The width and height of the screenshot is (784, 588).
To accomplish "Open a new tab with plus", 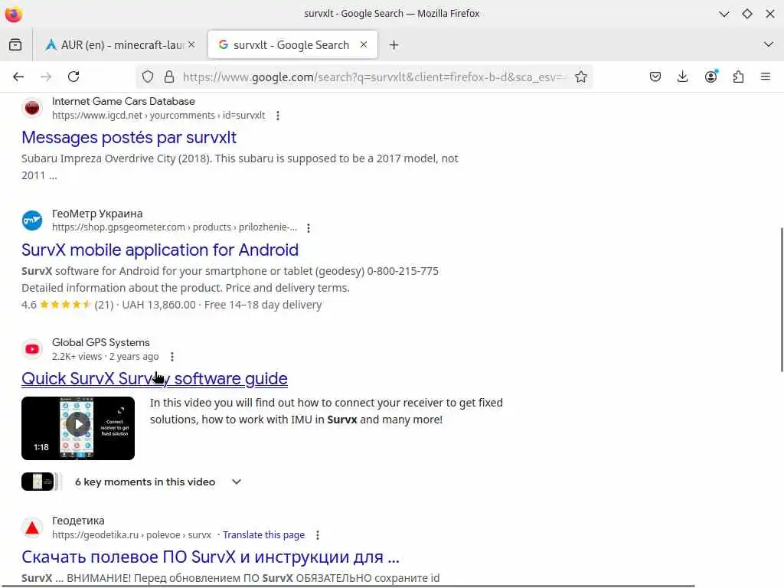I will click(394, 45).
